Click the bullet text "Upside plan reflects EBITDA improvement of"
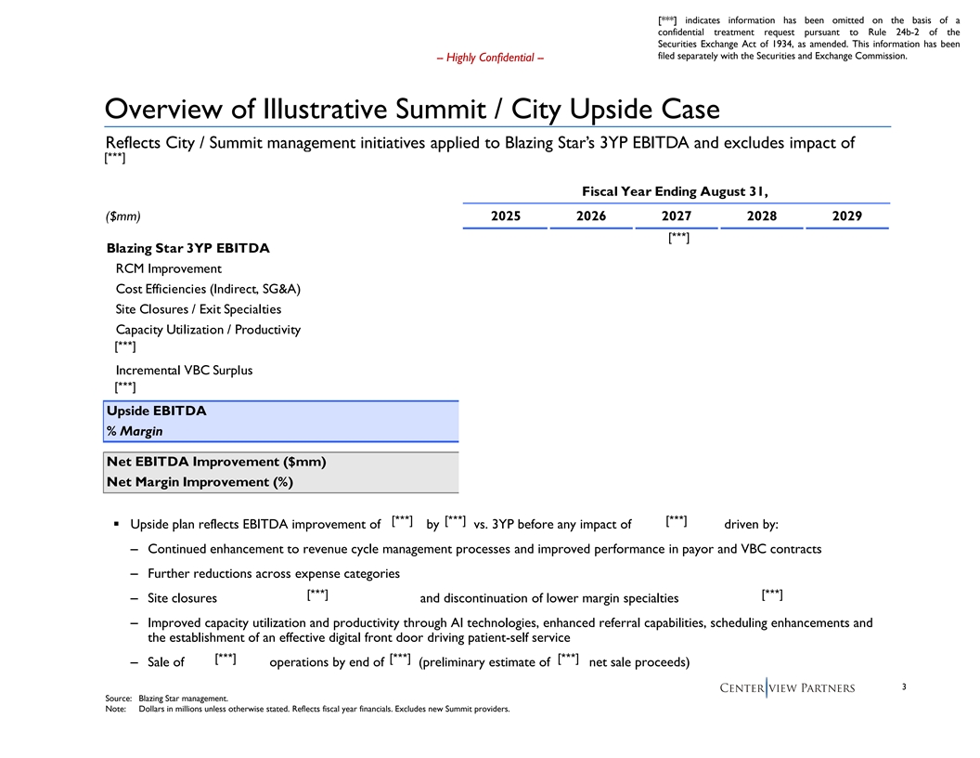 pos(255,524)
